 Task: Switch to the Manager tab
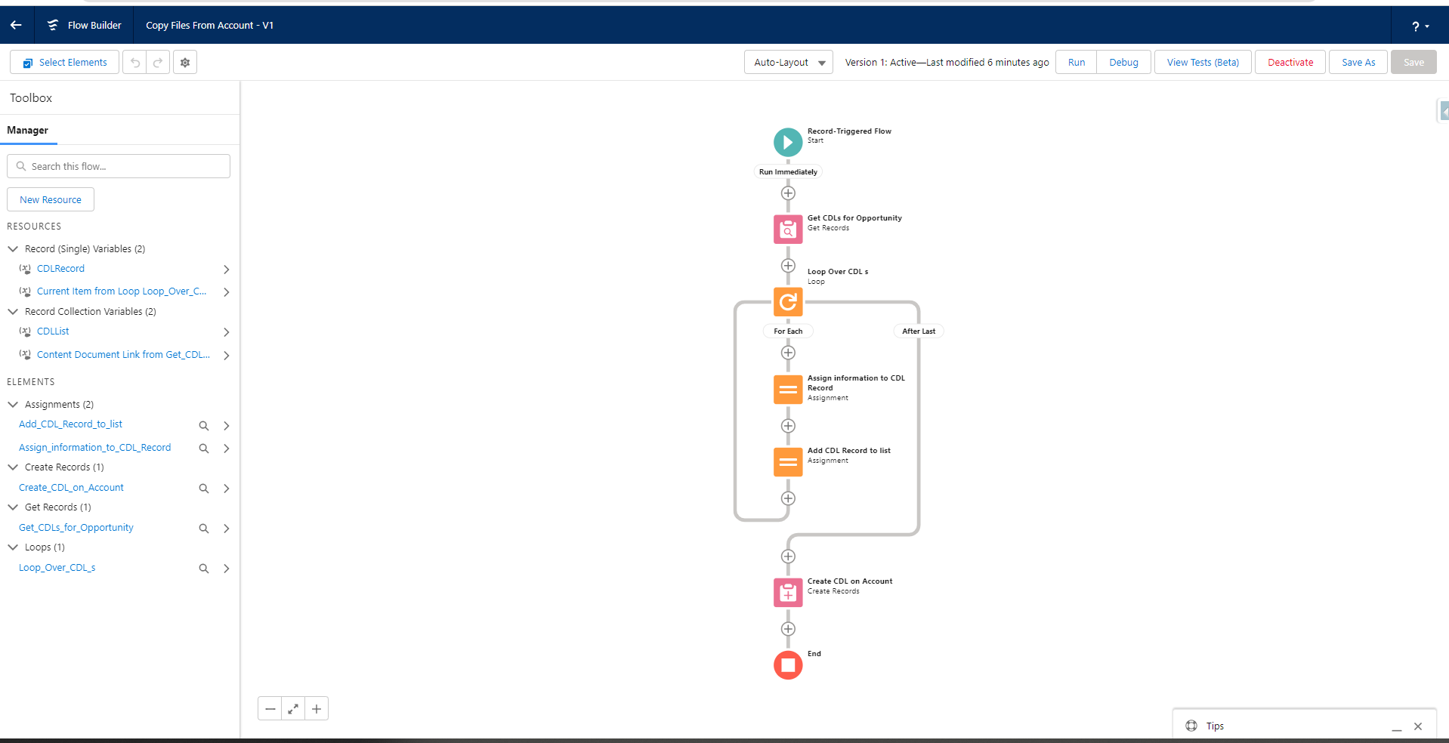click(28, 130)
